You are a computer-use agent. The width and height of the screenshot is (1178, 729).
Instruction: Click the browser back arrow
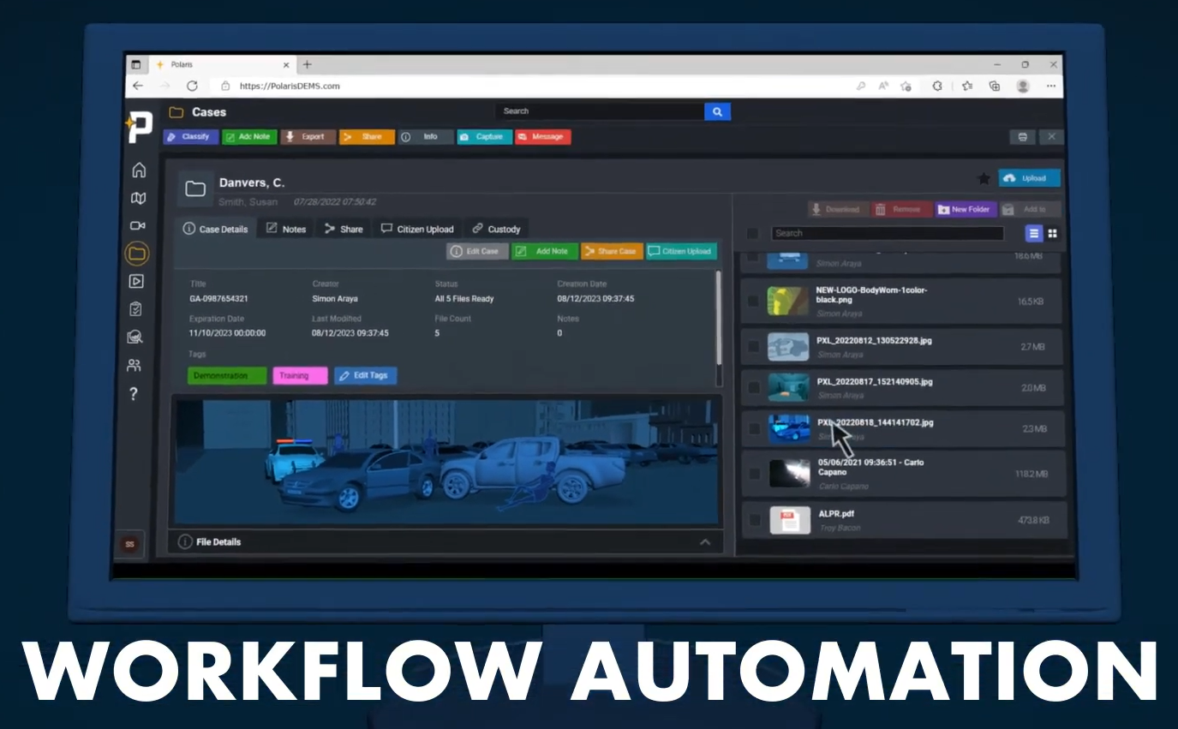(138, 86)
